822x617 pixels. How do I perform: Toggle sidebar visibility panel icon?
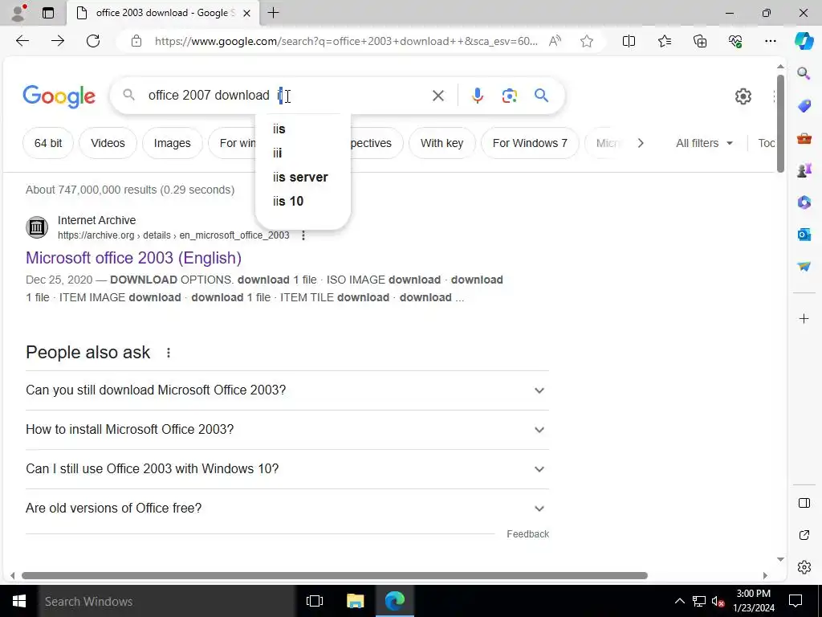(804, 503)
